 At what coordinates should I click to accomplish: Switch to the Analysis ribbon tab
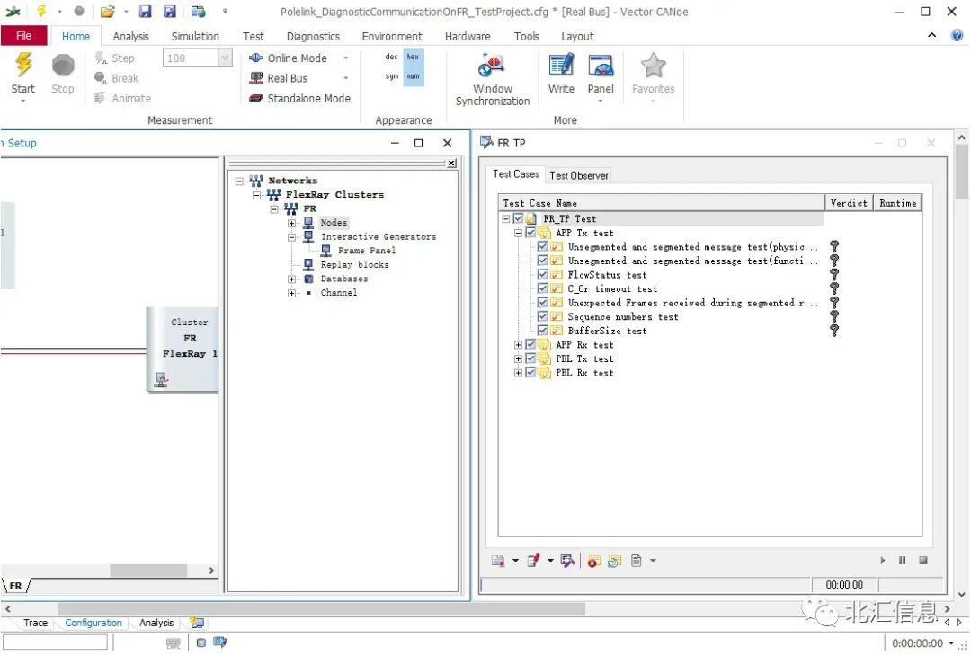pyautogui.click(x=130, y=37)
